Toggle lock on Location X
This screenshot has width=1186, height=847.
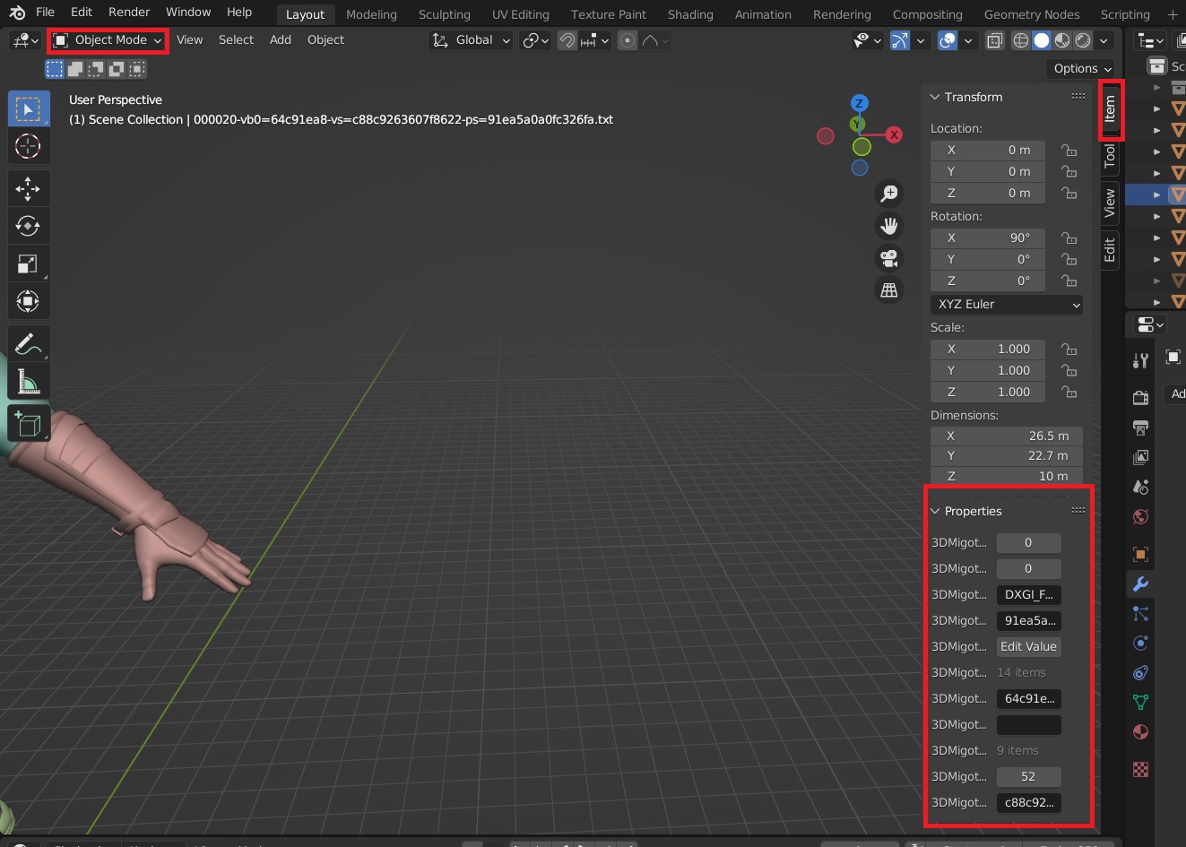pos(1069,150)
